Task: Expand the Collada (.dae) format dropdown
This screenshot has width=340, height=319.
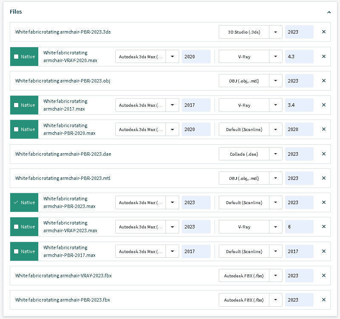Action: pos(276,154)
